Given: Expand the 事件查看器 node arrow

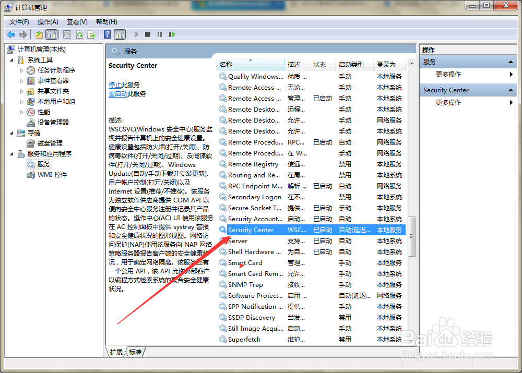Looking at the screenshot, I should (21, 81).
